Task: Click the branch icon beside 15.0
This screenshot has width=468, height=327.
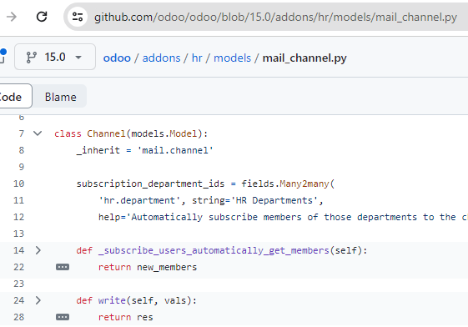Action: (x=32, y=58)
